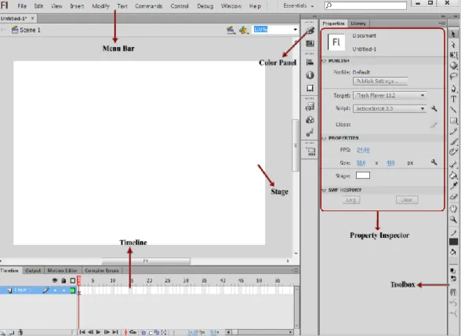Toggle the Snap to Objects magnet
Screen dimensions: 461x336
pyautogui.click(x=453, y=292)
